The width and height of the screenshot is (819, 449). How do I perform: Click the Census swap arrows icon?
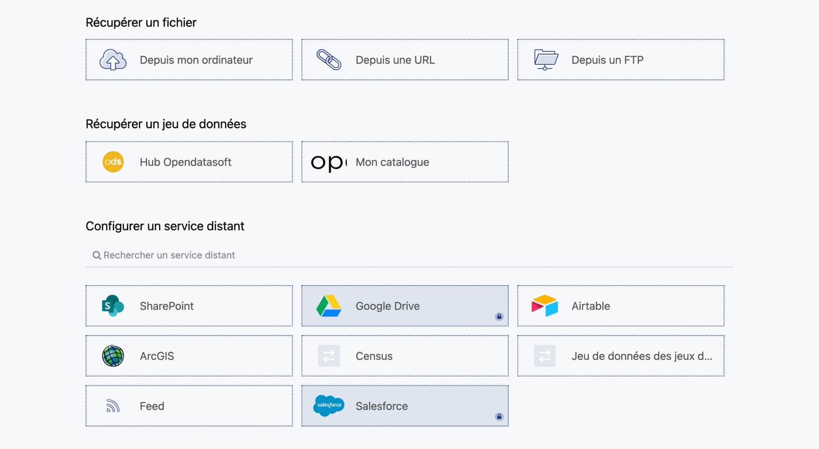tap(329, 356)
